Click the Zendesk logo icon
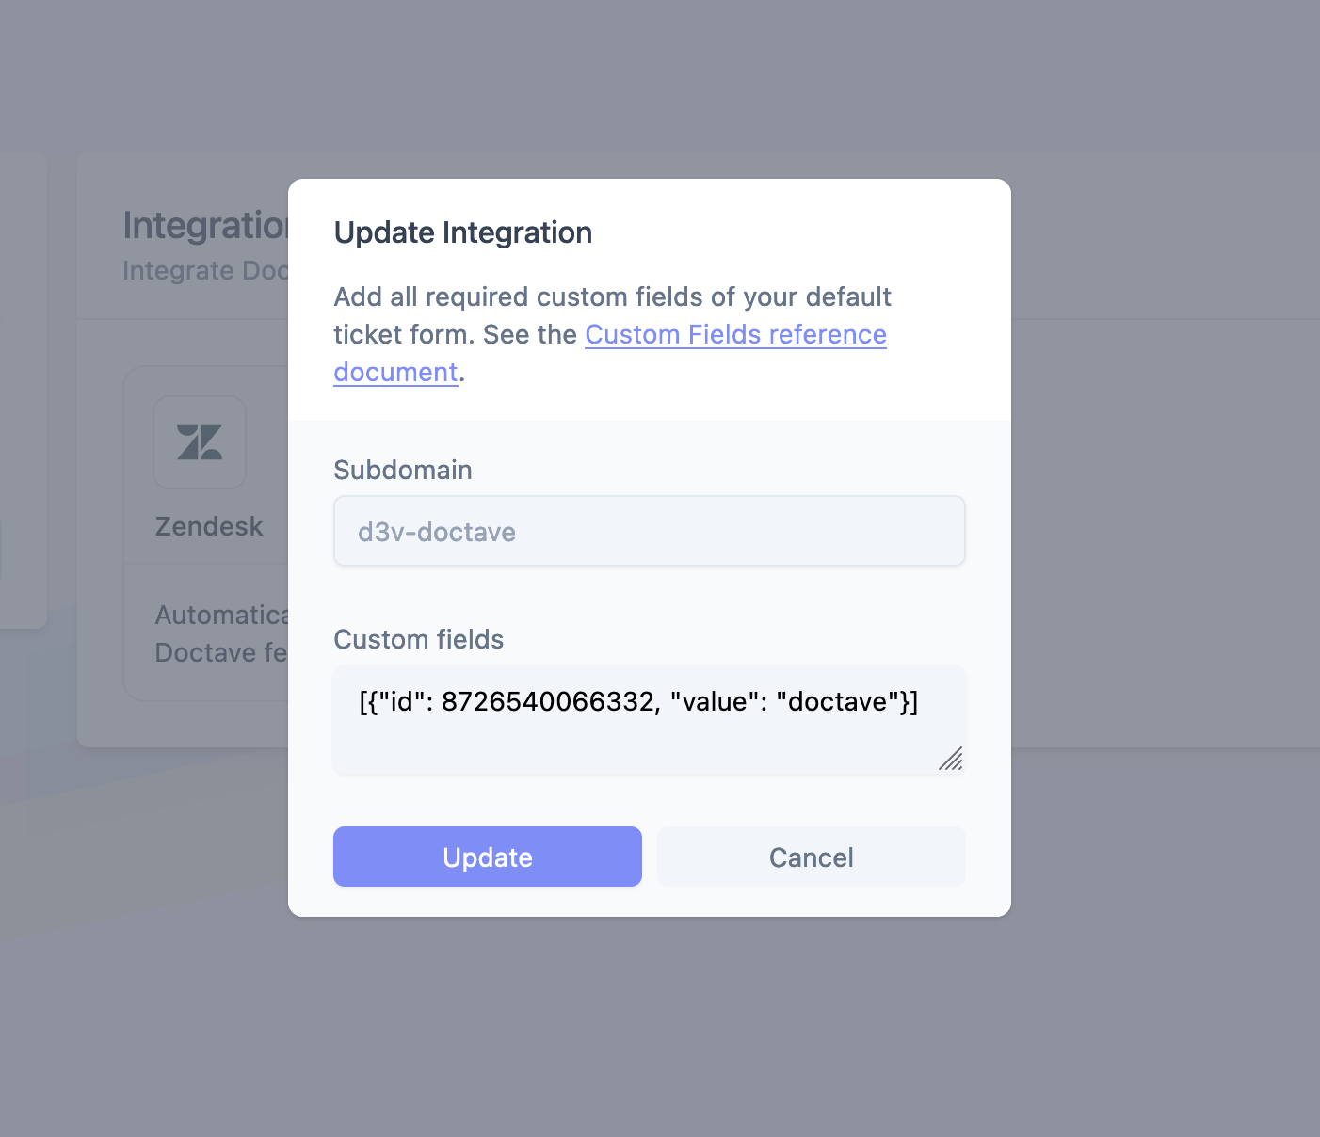The height and width of the screenshot is (1137, 1320). (200, 442)
